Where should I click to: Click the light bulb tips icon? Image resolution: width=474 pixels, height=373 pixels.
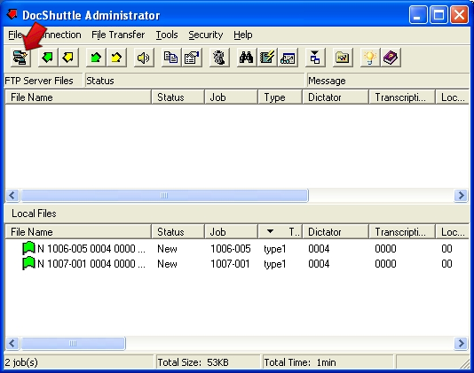point(370,58)
